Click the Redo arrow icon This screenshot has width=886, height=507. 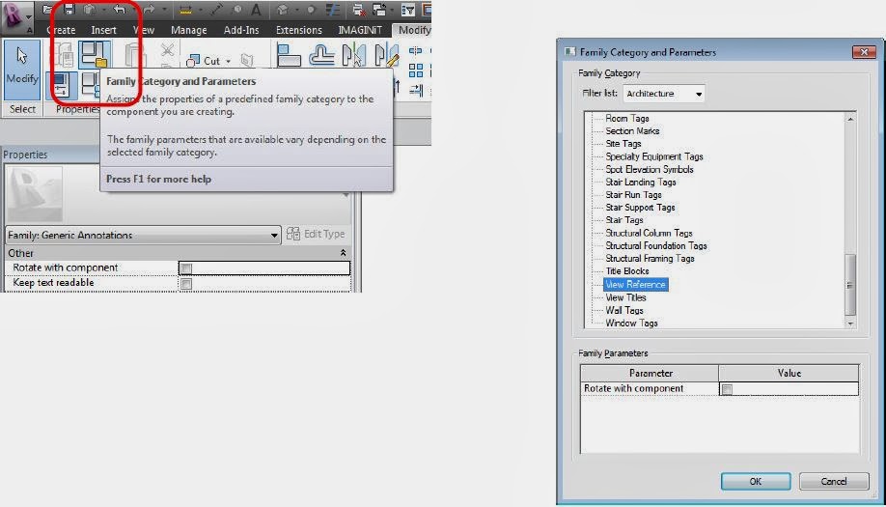click(149, 9)
